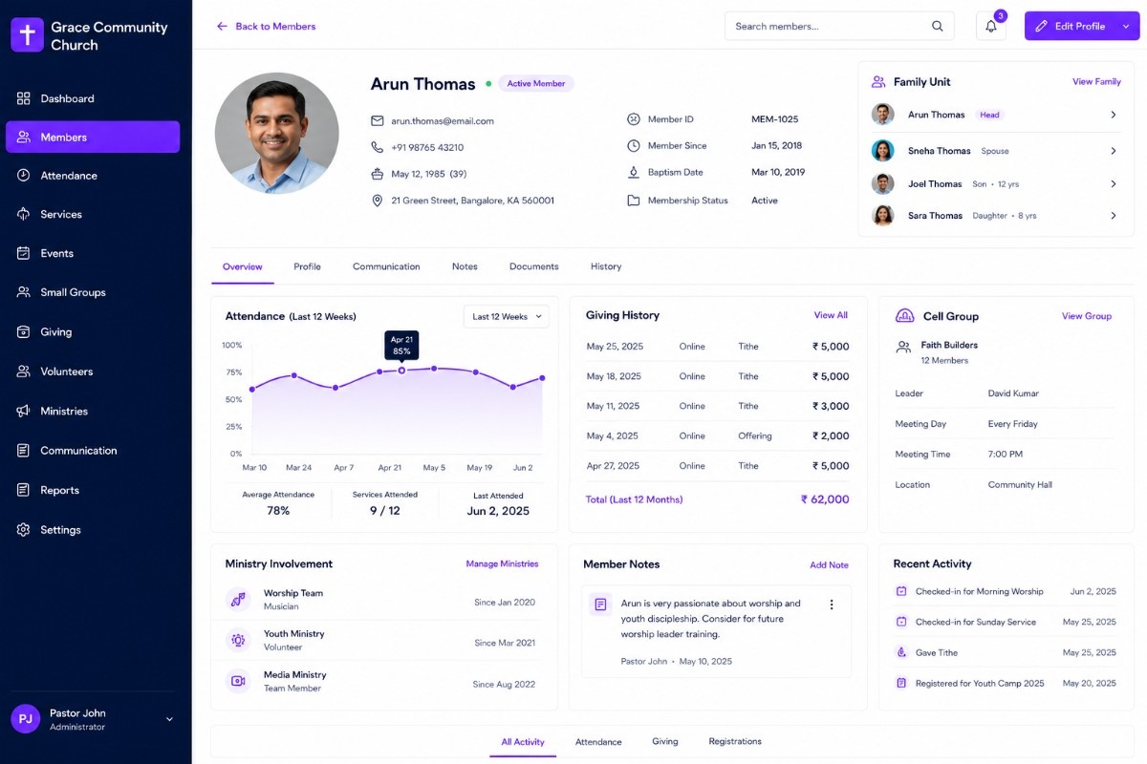Select the Registrations bottom tab
1147x764 pixels.
click(735, 742)
